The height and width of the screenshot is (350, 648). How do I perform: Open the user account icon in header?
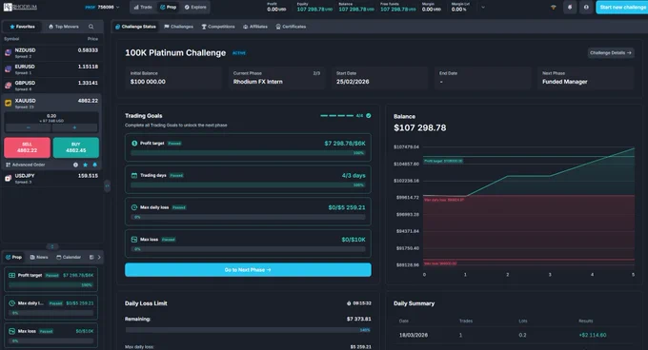(x=586, y=7)
